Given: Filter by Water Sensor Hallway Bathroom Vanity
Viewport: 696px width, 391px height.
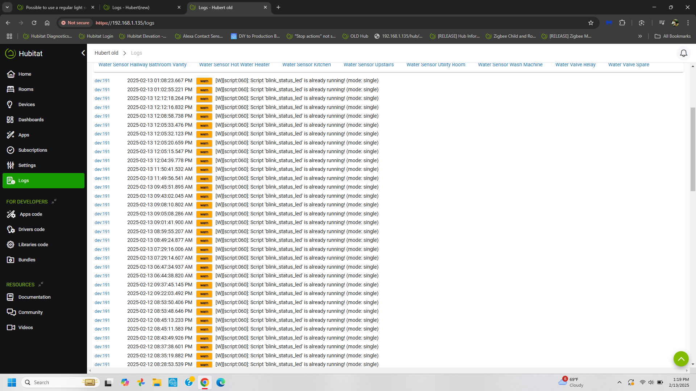Looking at the screenshot, I should pos(142,65).
